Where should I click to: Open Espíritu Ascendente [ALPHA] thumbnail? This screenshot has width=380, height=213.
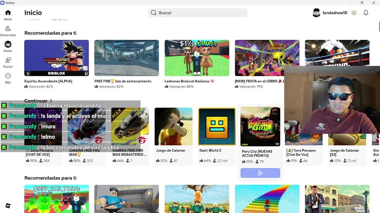[56, 58]
